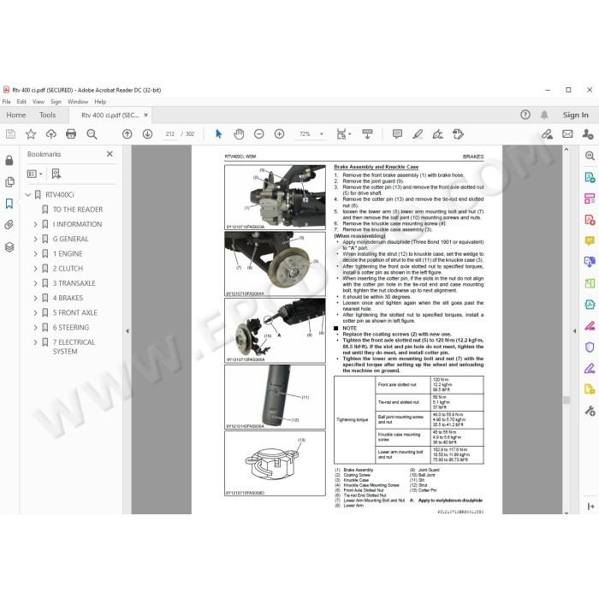Open the Protect shield tool in the right pane

[590, 347]
